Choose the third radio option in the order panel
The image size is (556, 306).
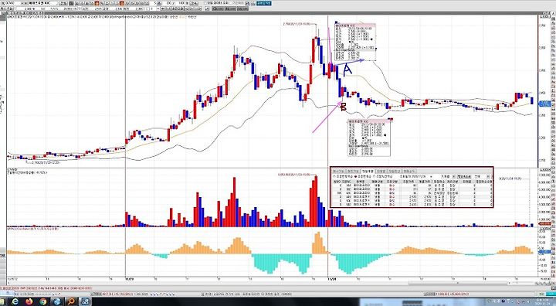(374, 176)
